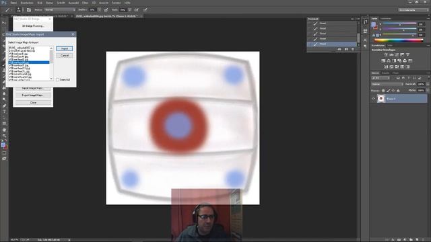
Task: Create new snapshot with the camera icon
Action: click(346, 49)
